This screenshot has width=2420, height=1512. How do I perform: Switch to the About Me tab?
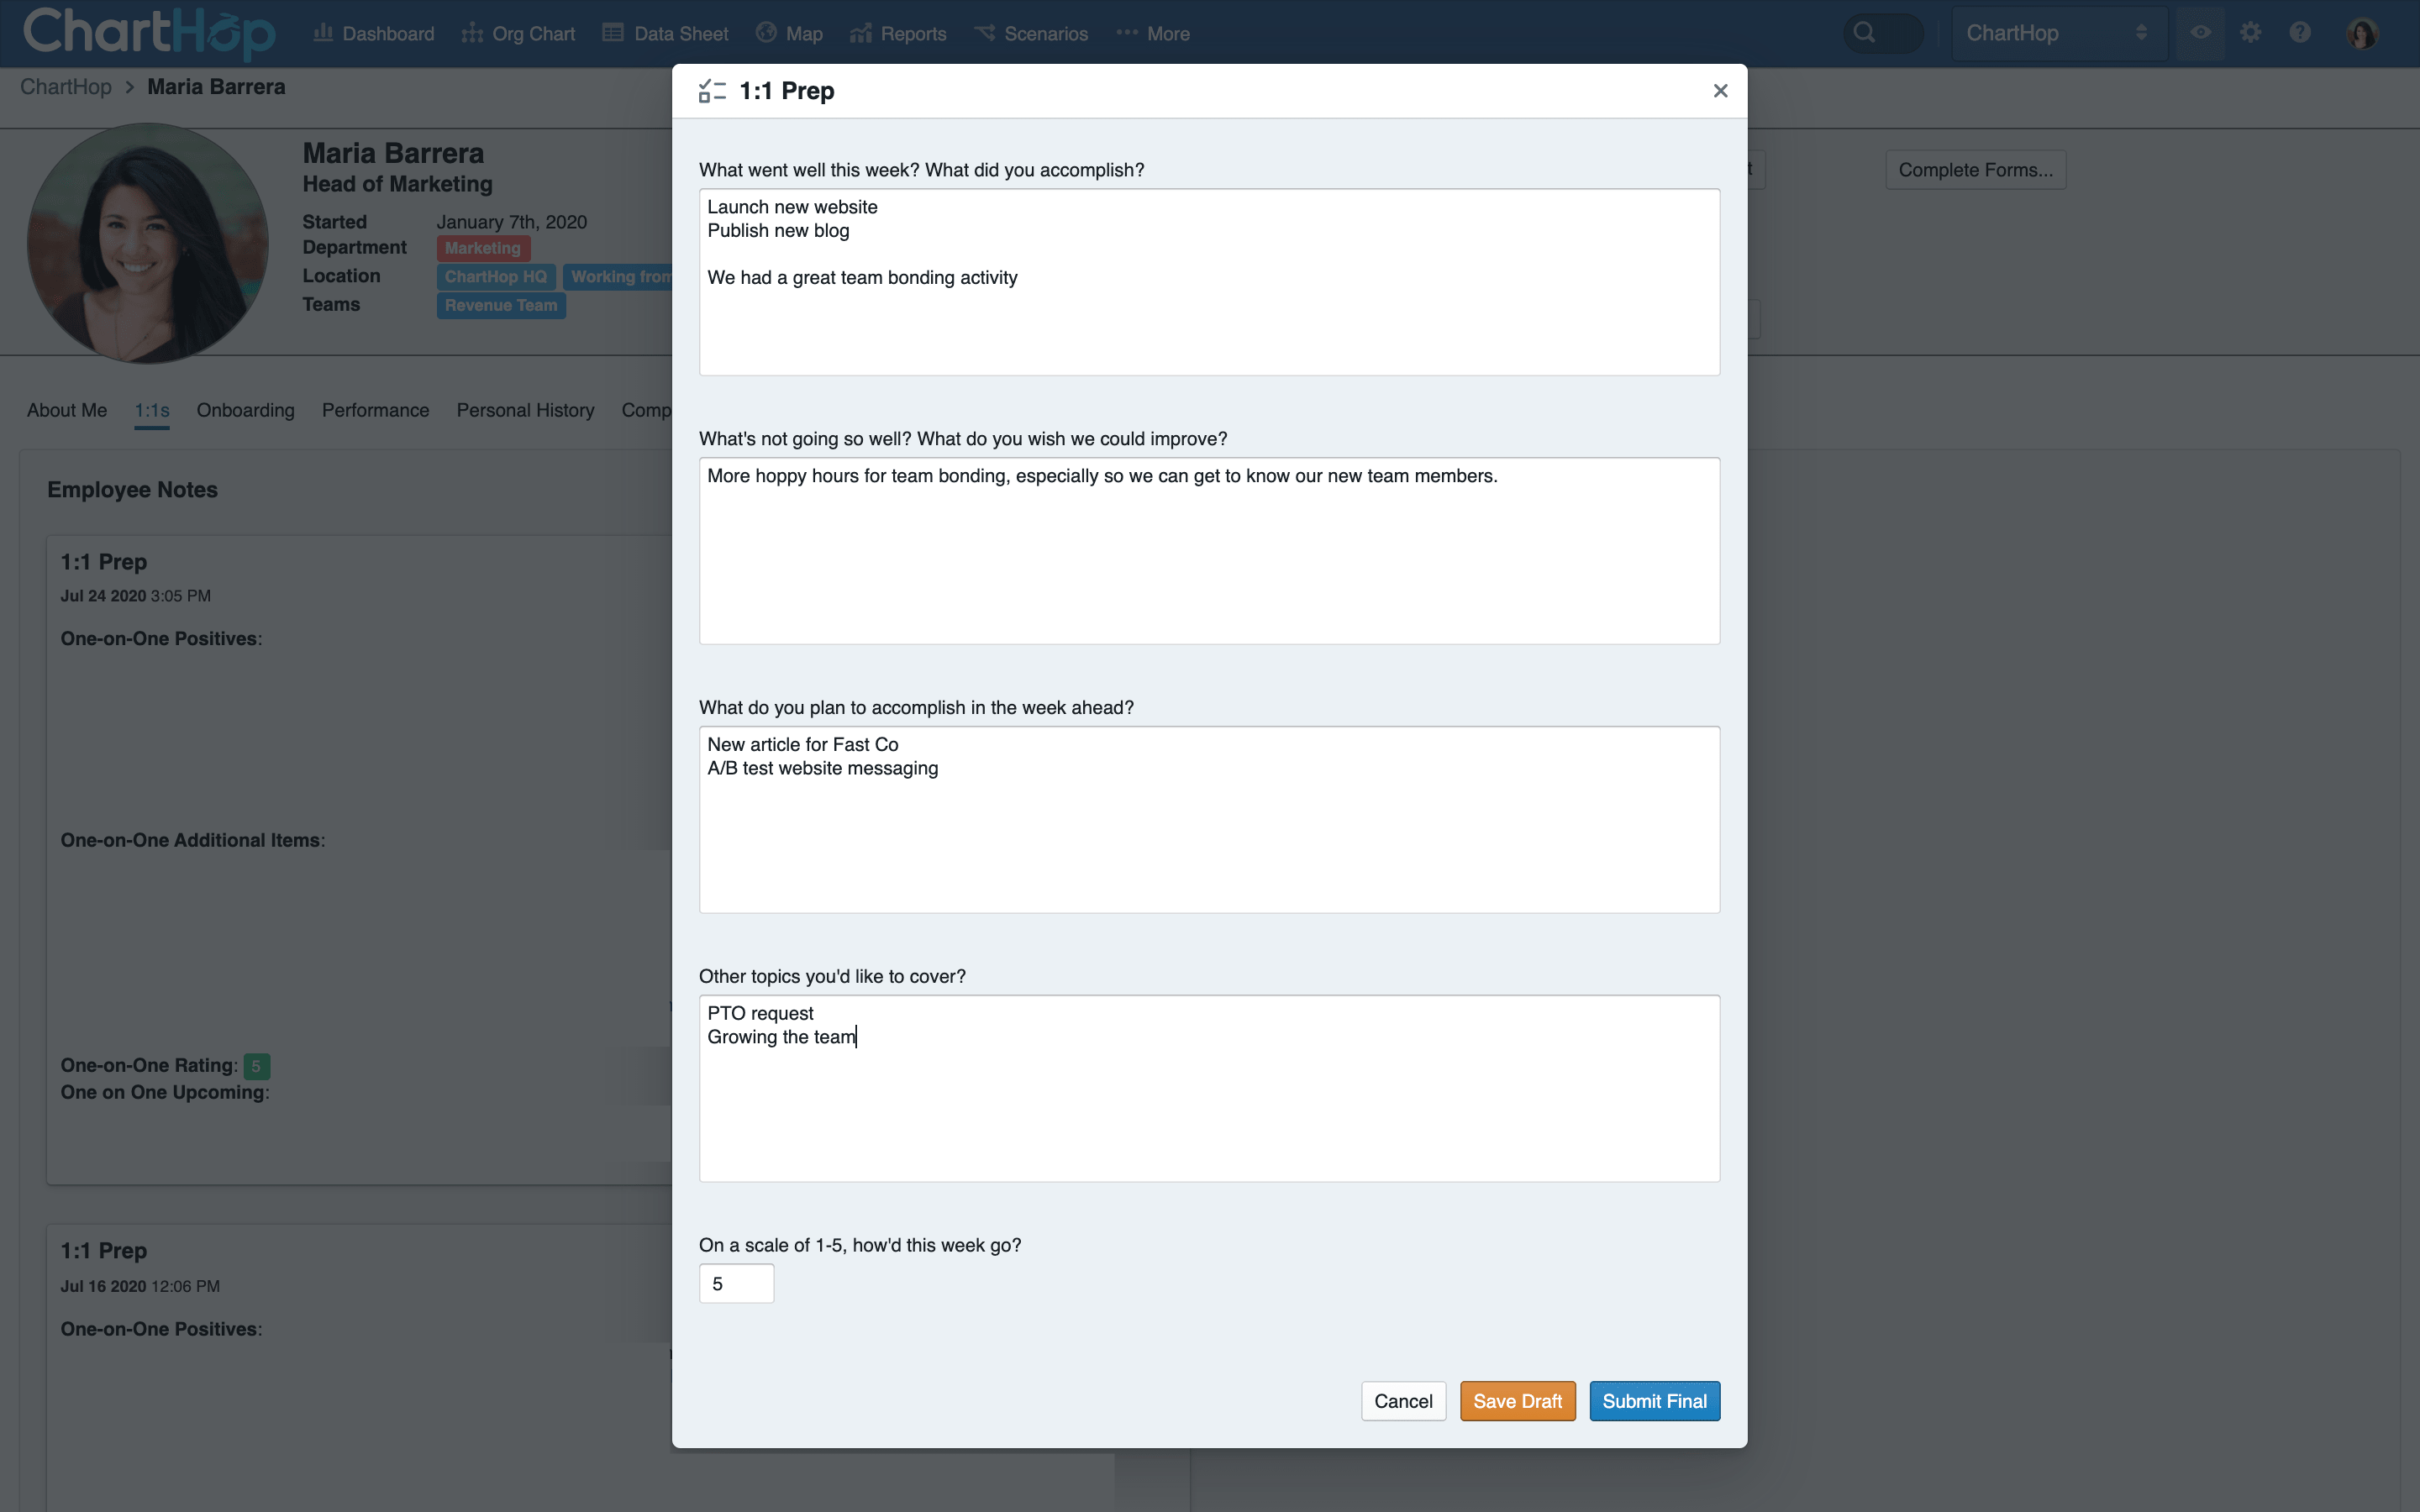point(66,410)
